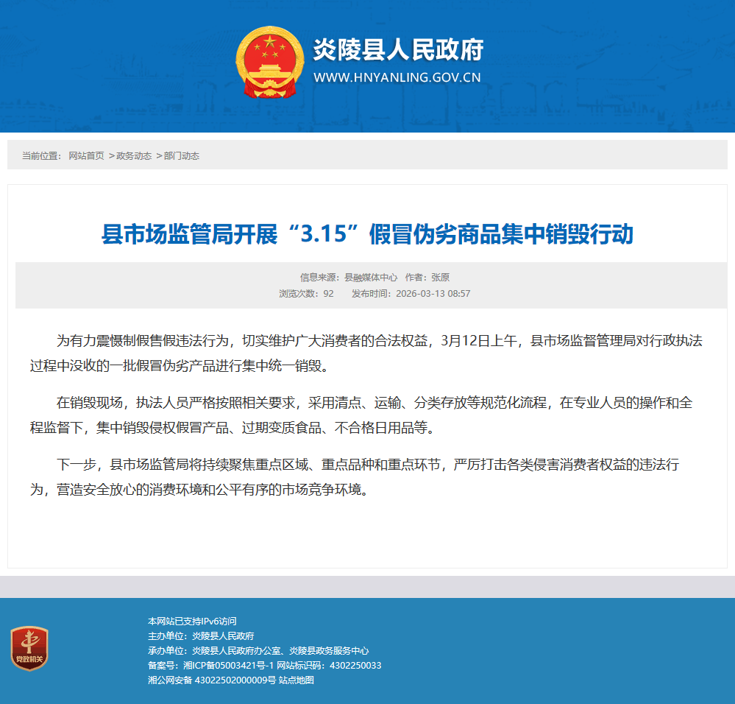Click the first paragraph starting with 为有力震慑
The image size is (735, 704).
[x=367, y=352]
